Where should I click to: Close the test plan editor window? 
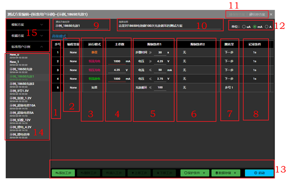click(x=271, y=14)
